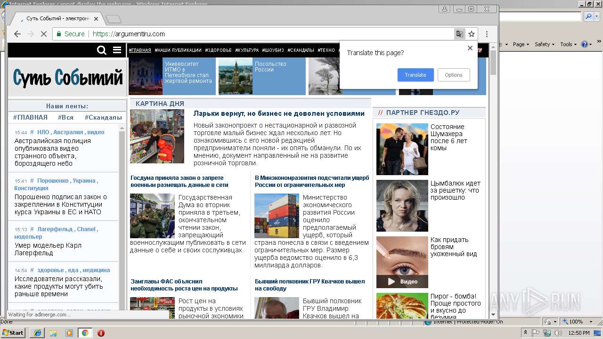The image size is (603, 339).
Task: Click the site search magnifier icon
Action: pyautogui.click(x=101, y=50)
